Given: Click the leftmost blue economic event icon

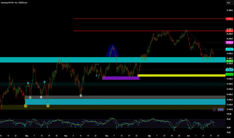Looking at the screenshot, I should pos(219,110).
